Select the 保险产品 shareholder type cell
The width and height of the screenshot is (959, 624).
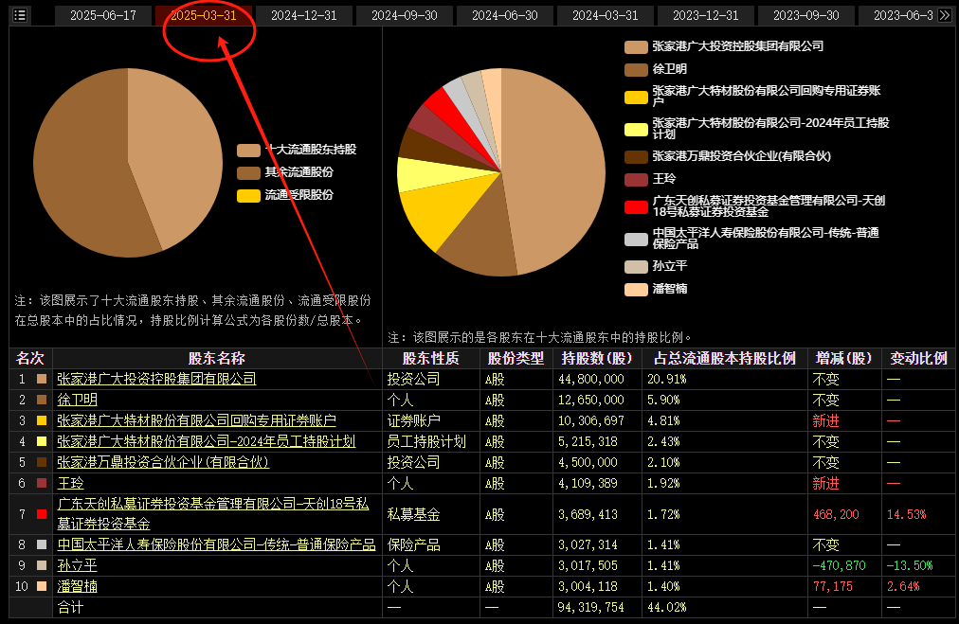413,544
